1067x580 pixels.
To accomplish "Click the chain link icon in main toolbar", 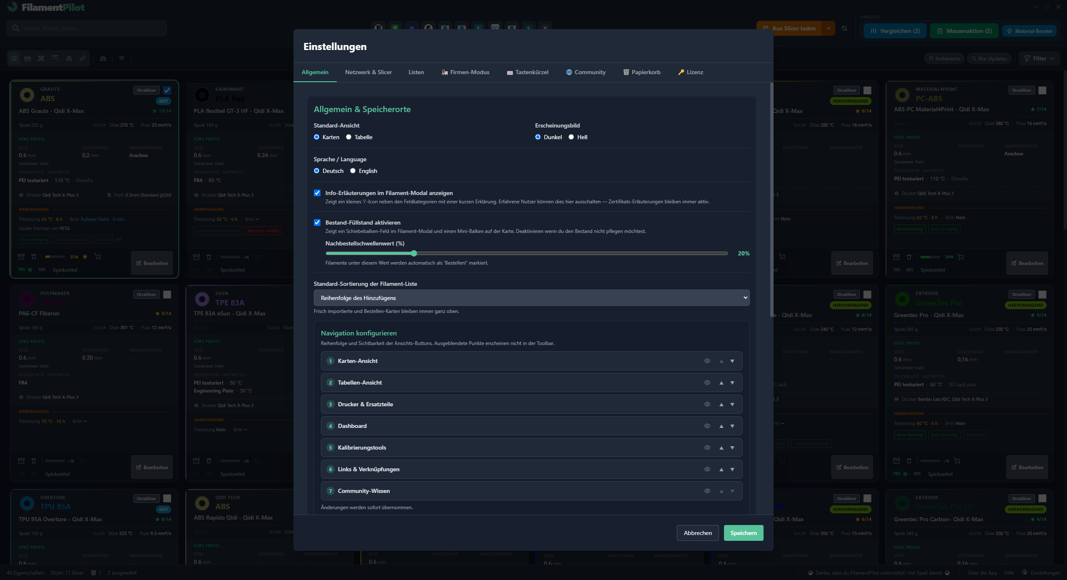I will tap(83, 58).
